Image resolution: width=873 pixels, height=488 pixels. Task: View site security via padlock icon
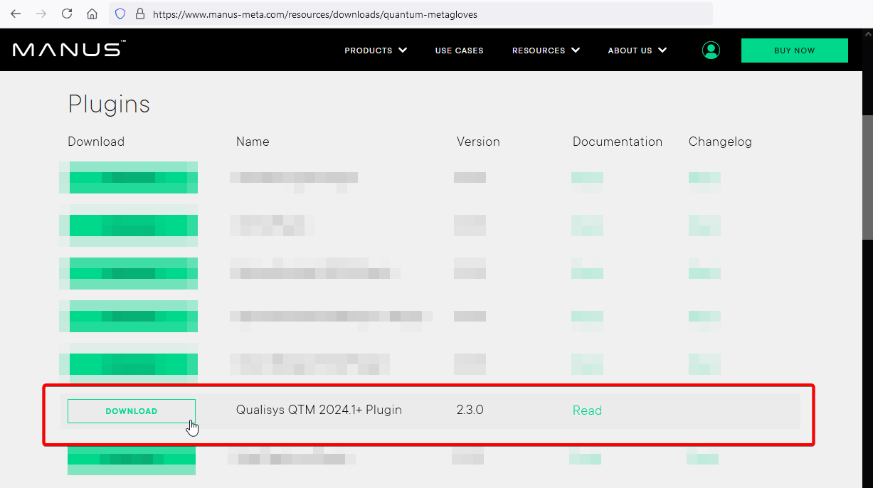(139, 14)
